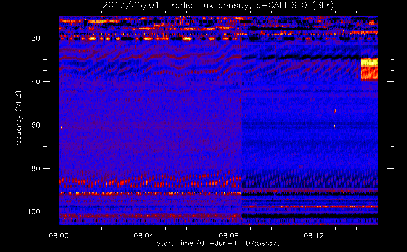Click the '60' frequency tick label
This screenshot has height=252, width=407.
point(36,125)
